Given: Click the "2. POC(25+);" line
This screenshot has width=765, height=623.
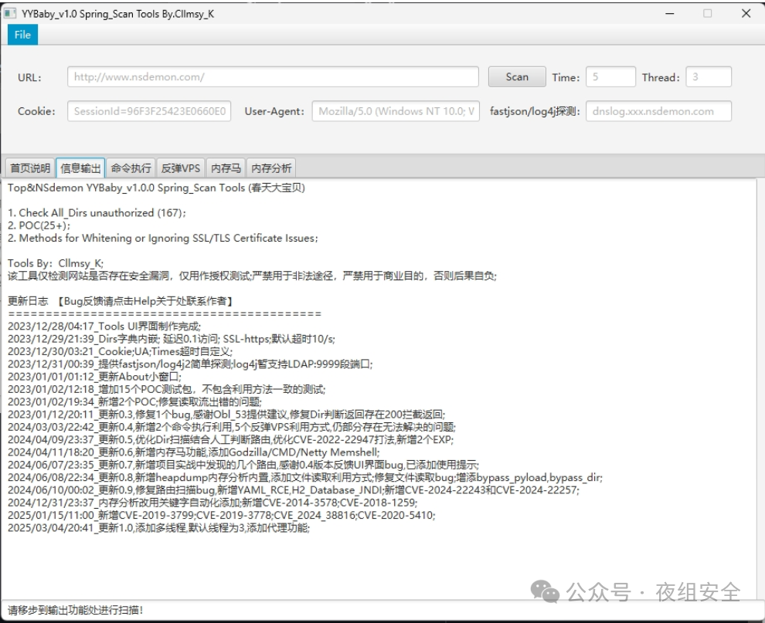Looking at the screenshot, I should 39,225.
